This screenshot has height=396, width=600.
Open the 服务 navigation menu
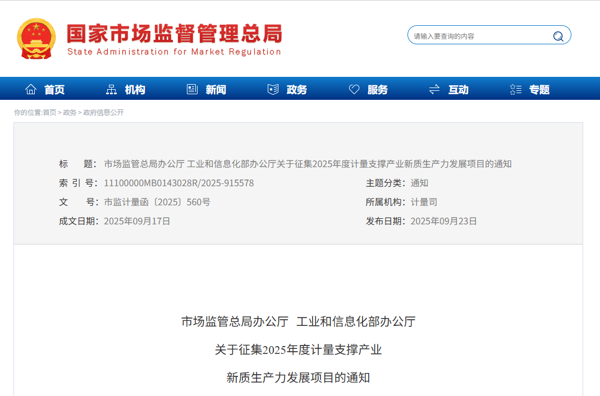(377, 89)
